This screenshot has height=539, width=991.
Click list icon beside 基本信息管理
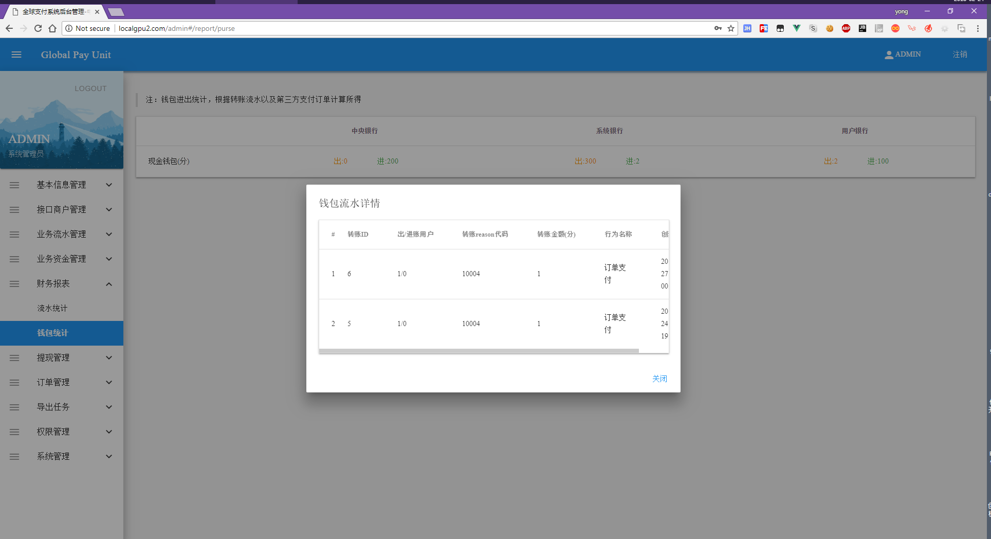pos(14,185)
